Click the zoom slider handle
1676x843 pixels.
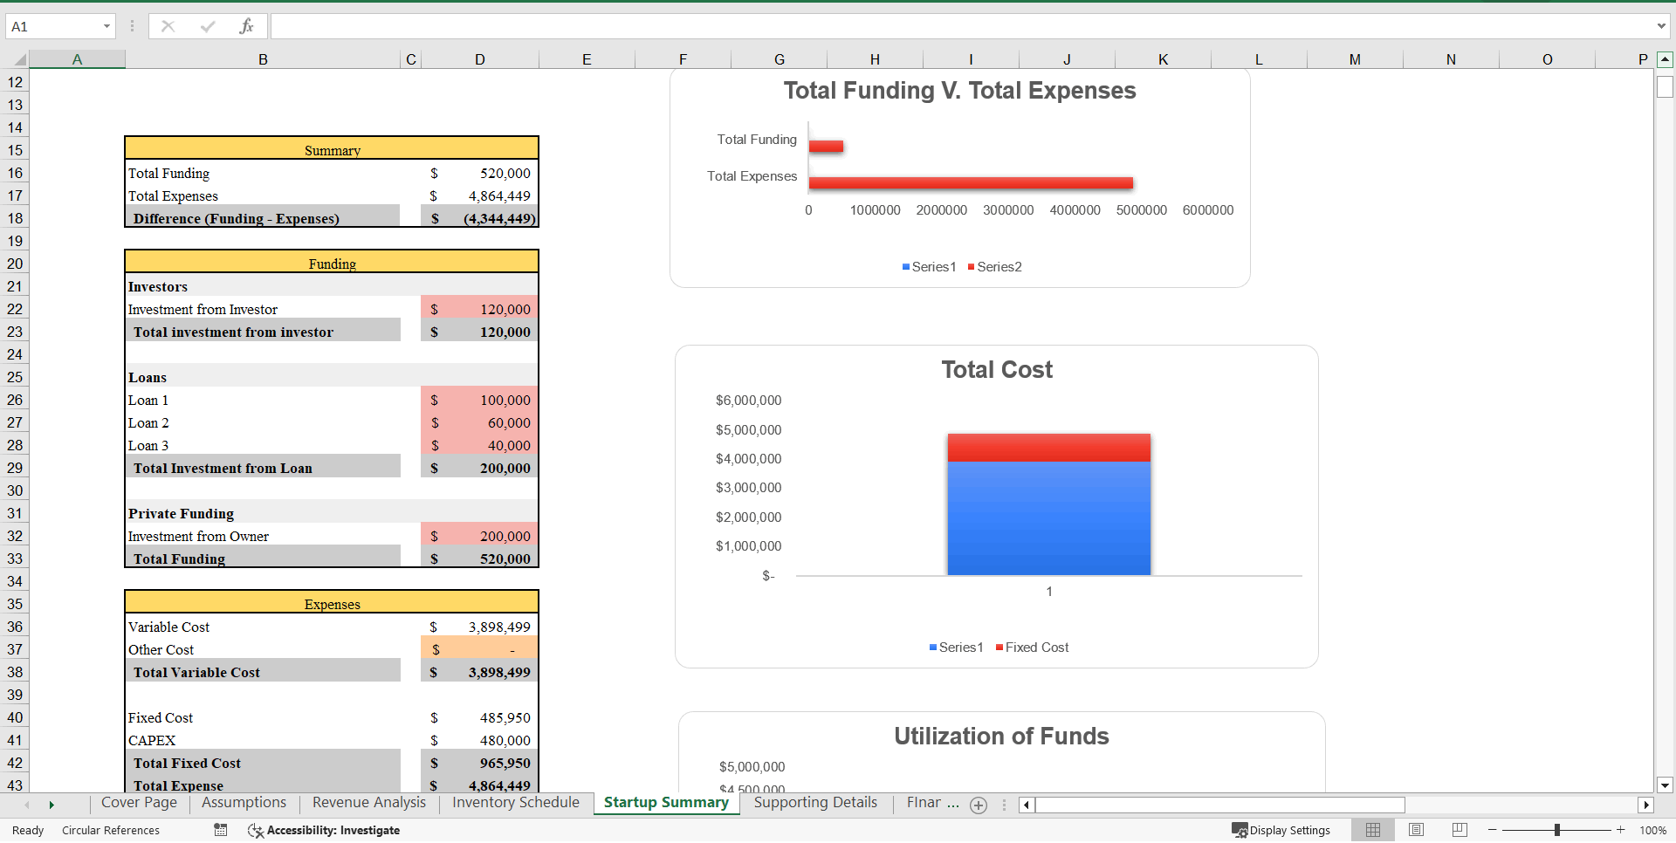click(x=1557, y=830)
